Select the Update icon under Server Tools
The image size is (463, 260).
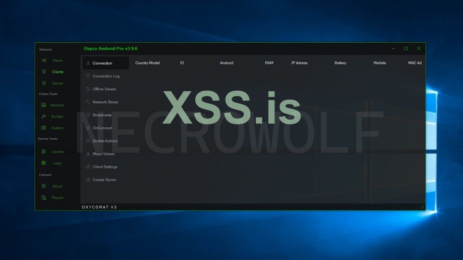click(x=43, y=152)
